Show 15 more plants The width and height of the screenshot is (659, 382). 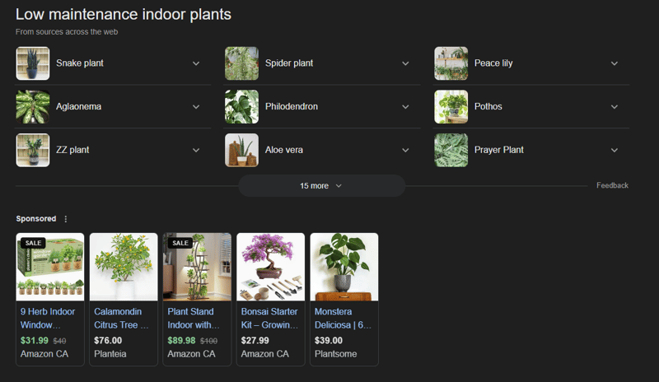point(321,186)
